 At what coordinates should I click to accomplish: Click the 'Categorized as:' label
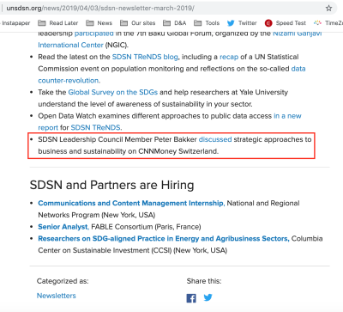(x=63, y=281)
